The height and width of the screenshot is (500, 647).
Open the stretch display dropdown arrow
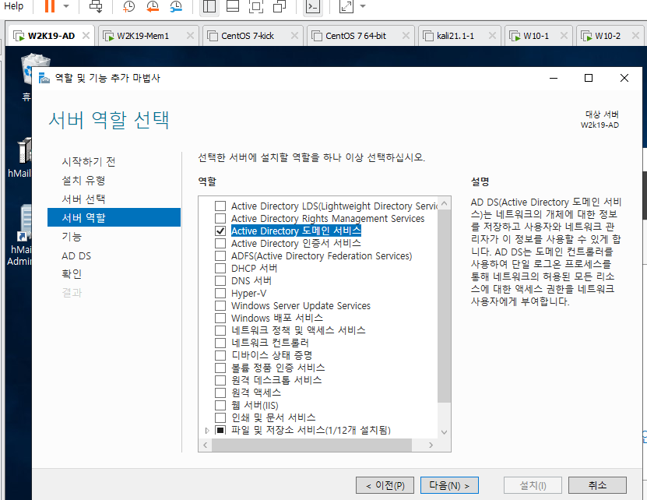click(x=363, y=6)
